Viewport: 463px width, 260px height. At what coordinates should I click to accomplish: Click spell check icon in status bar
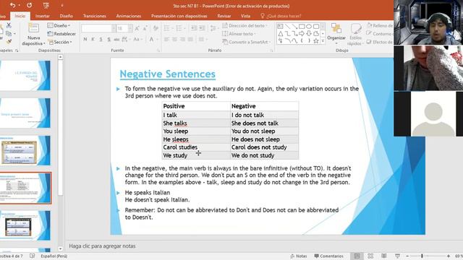point(32,256)
